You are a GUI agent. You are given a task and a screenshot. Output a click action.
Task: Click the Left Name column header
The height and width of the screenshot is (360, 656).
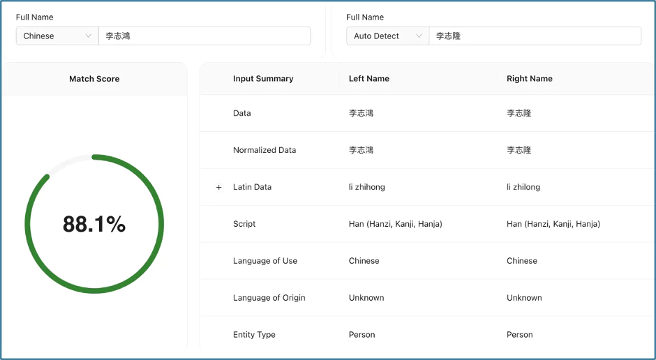[368, 79]
